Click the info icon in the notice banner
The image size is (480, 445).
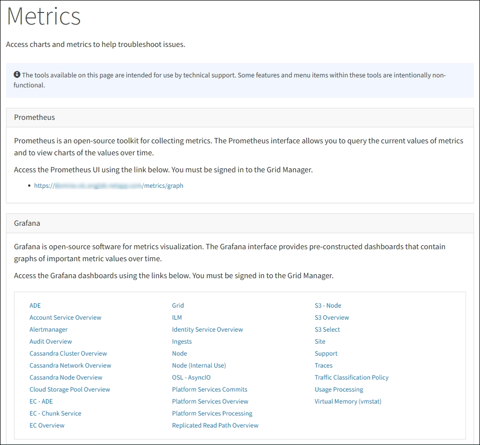pos(17,74)
